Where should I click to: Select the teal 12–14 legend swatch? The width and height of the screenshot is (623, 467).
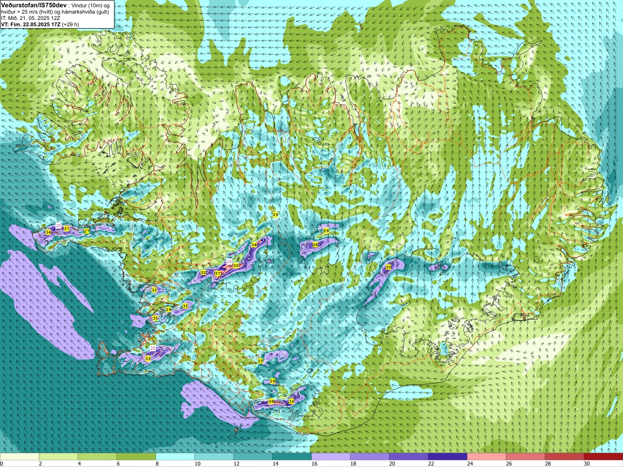point(253,457)
